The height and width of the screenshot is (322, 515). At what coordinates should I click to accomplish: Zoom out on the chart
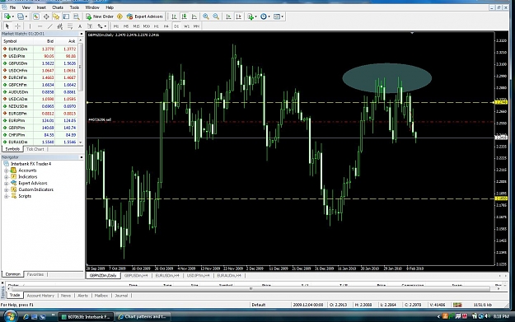click(216, 16)
